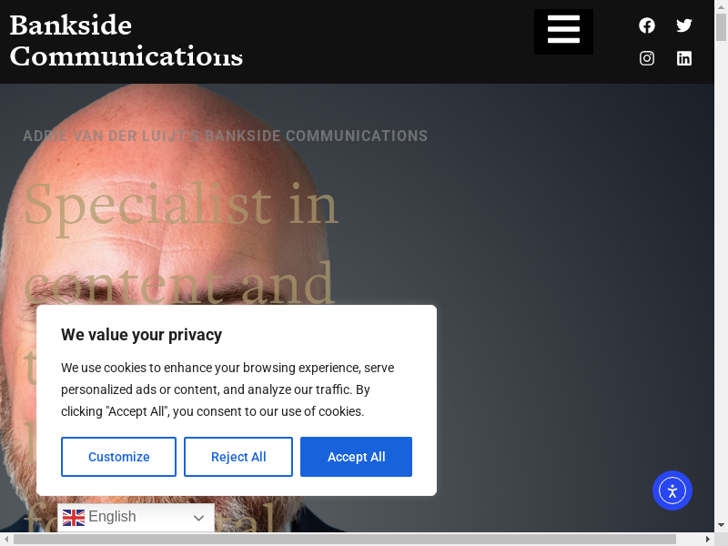Launch the accessibility options widget

(672, 490)
